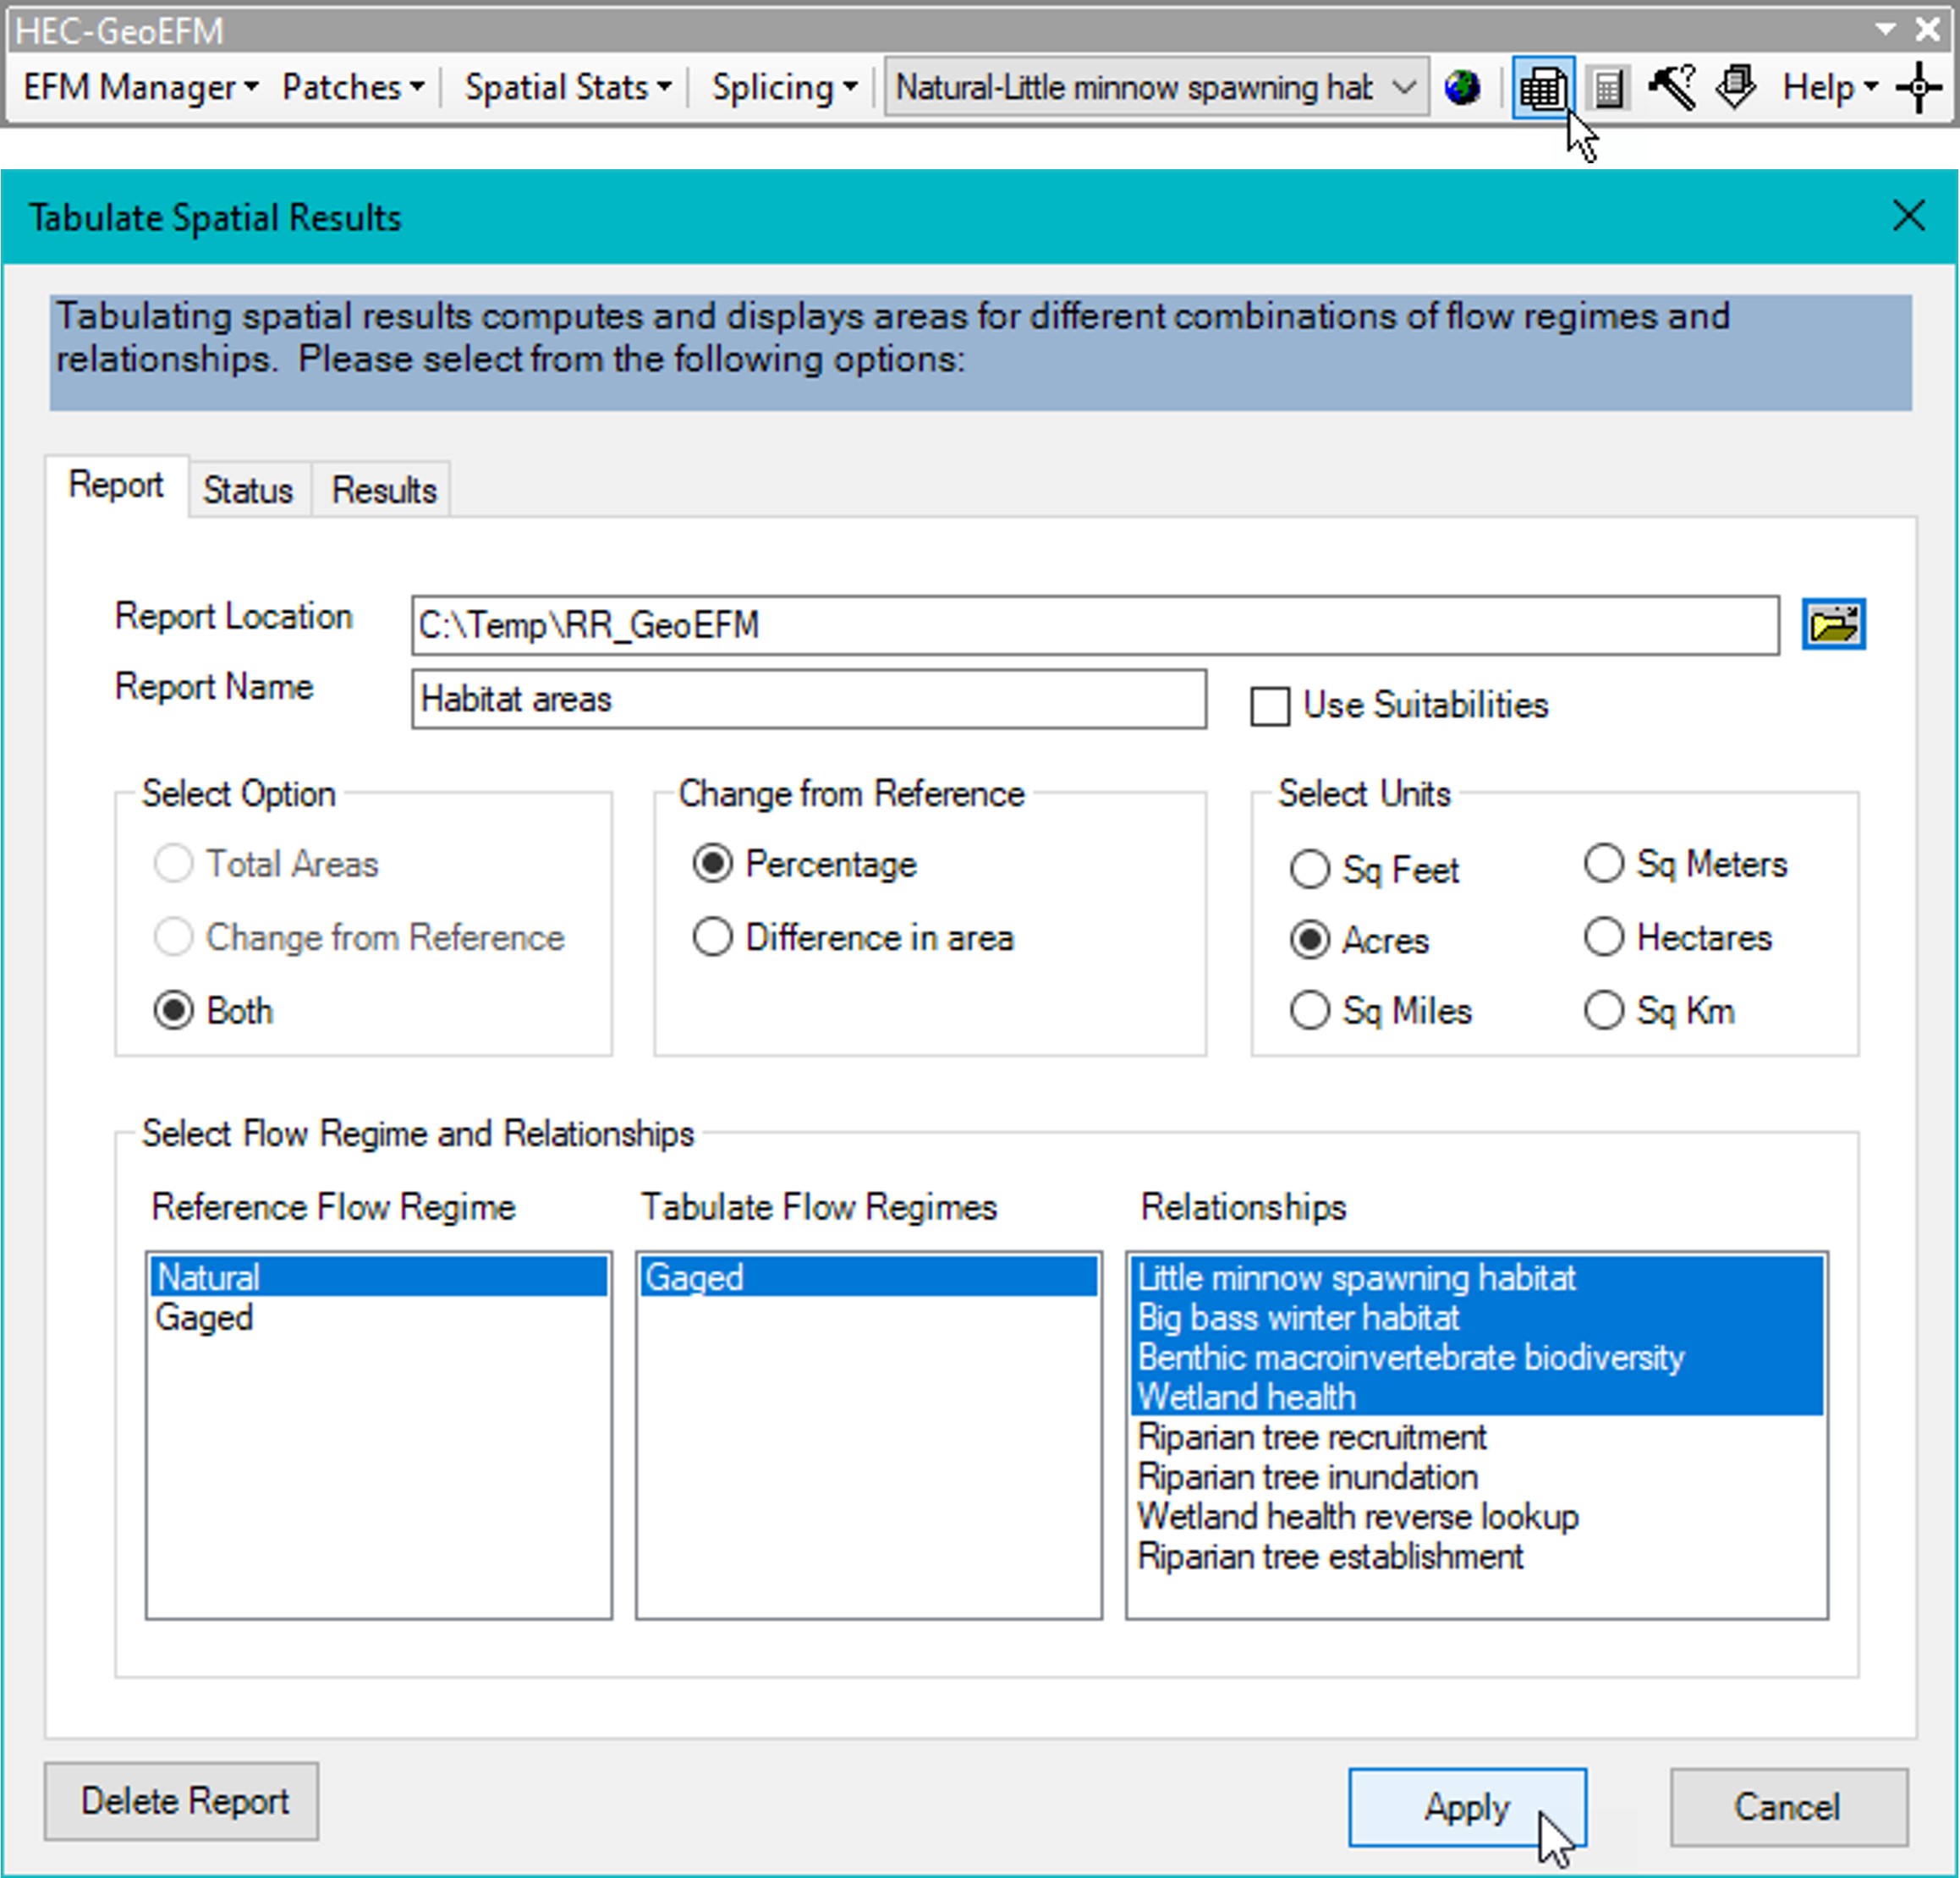Choose Hectares as the unit
Screen dimensions: 1960x1878
[1604, 938]
